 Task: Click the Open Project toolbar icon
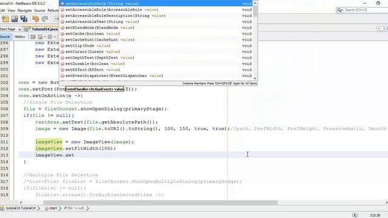point(15,19)
